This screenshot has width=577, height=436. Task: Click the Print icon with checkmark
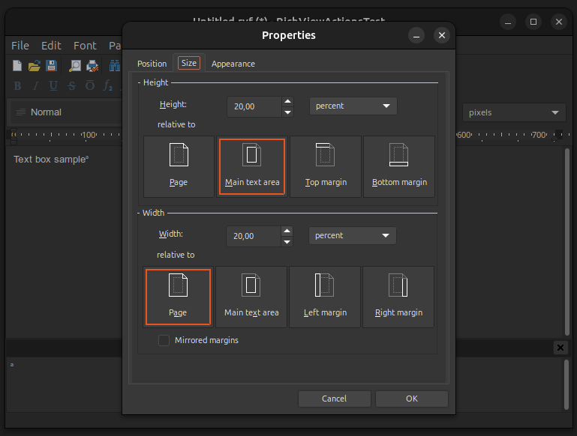click(92, 66)
